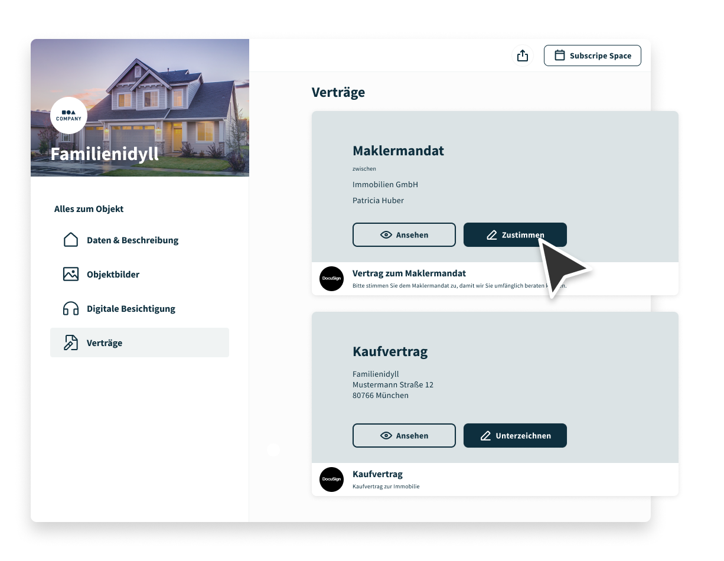This screenshot has width=724, height=561.
Task: Click the eye icon in Maklermandat Ansehen button
Action: [x=386, y=235]
